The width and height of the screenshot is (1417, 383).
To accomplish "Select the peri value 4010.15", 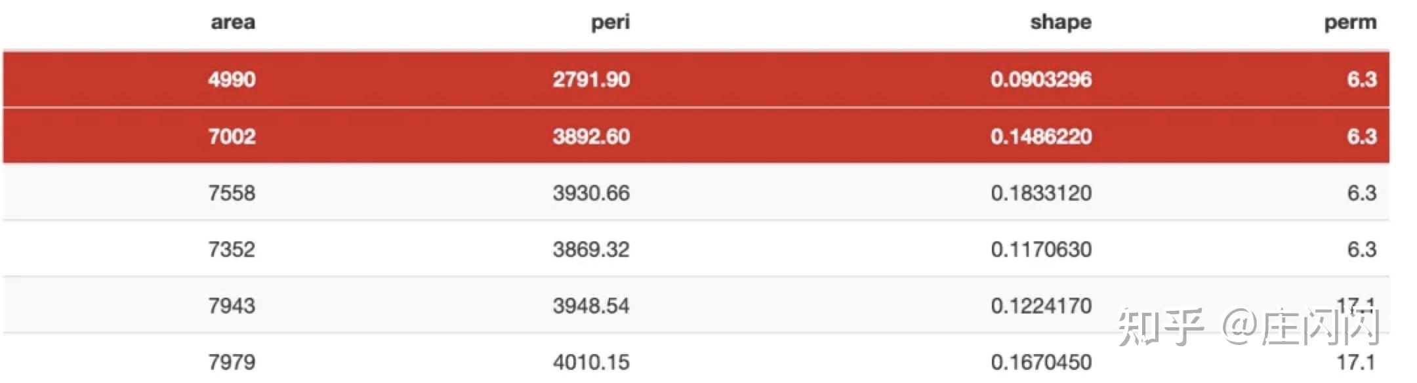I will click(x=590, y=362).
